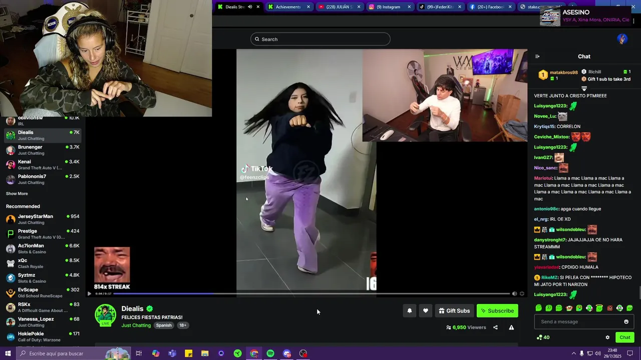Click the green Subscribe button

click(497, 310)
